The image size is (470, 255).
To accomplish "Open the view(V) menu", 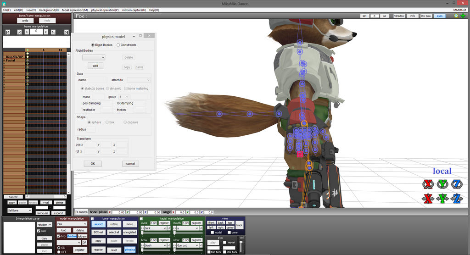I will (x=31, y=10).
